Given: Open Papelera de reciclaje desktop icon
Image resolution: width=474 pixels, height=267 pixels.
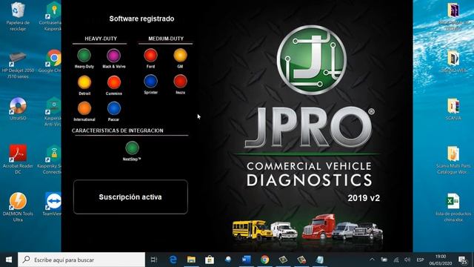Looking at the screenshot, I should pyautogui.click(x=18, y=16).
